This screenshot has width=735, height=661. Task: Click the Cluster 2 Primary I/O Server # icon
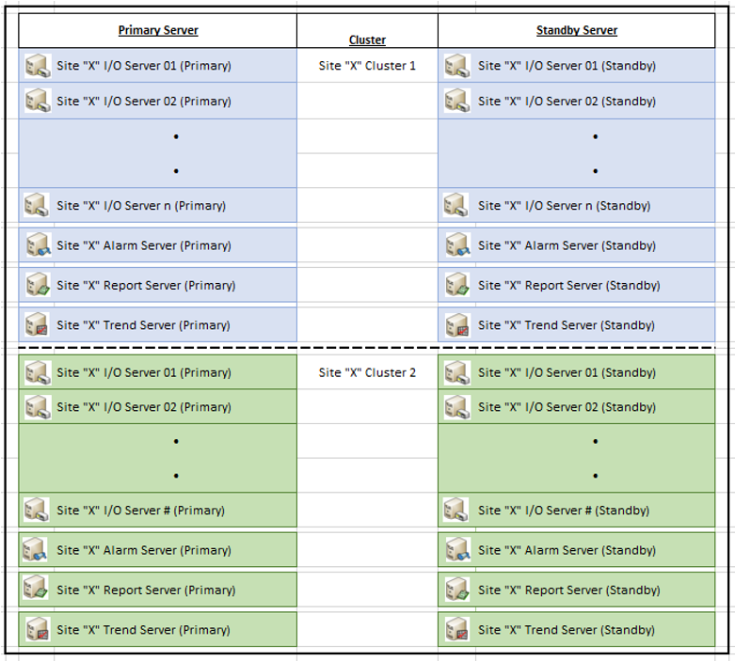click(x=36, y=511)
